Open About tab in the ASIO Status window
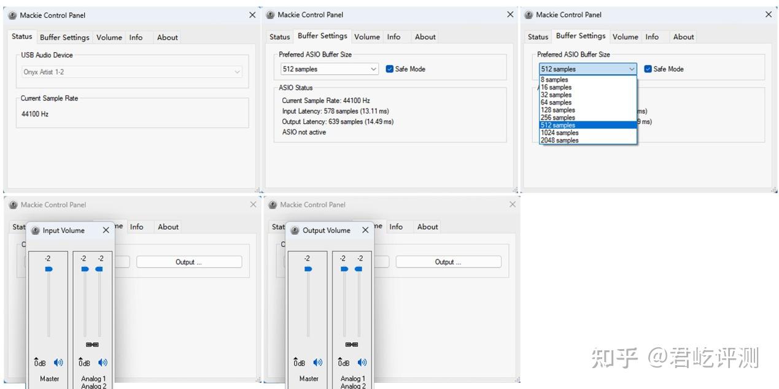The height and width of the screenshot is (389, 779). coord(425,37)
